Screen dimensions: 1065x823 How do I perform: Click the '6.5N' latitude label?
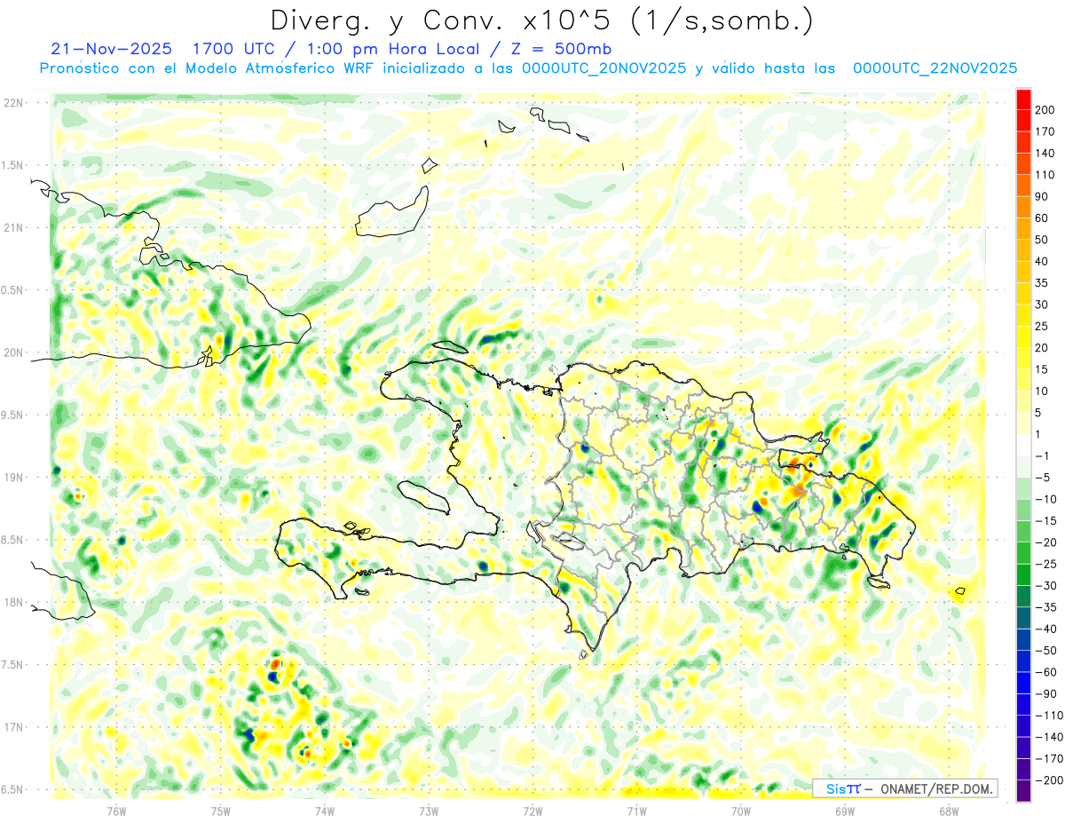pos(12,790)
